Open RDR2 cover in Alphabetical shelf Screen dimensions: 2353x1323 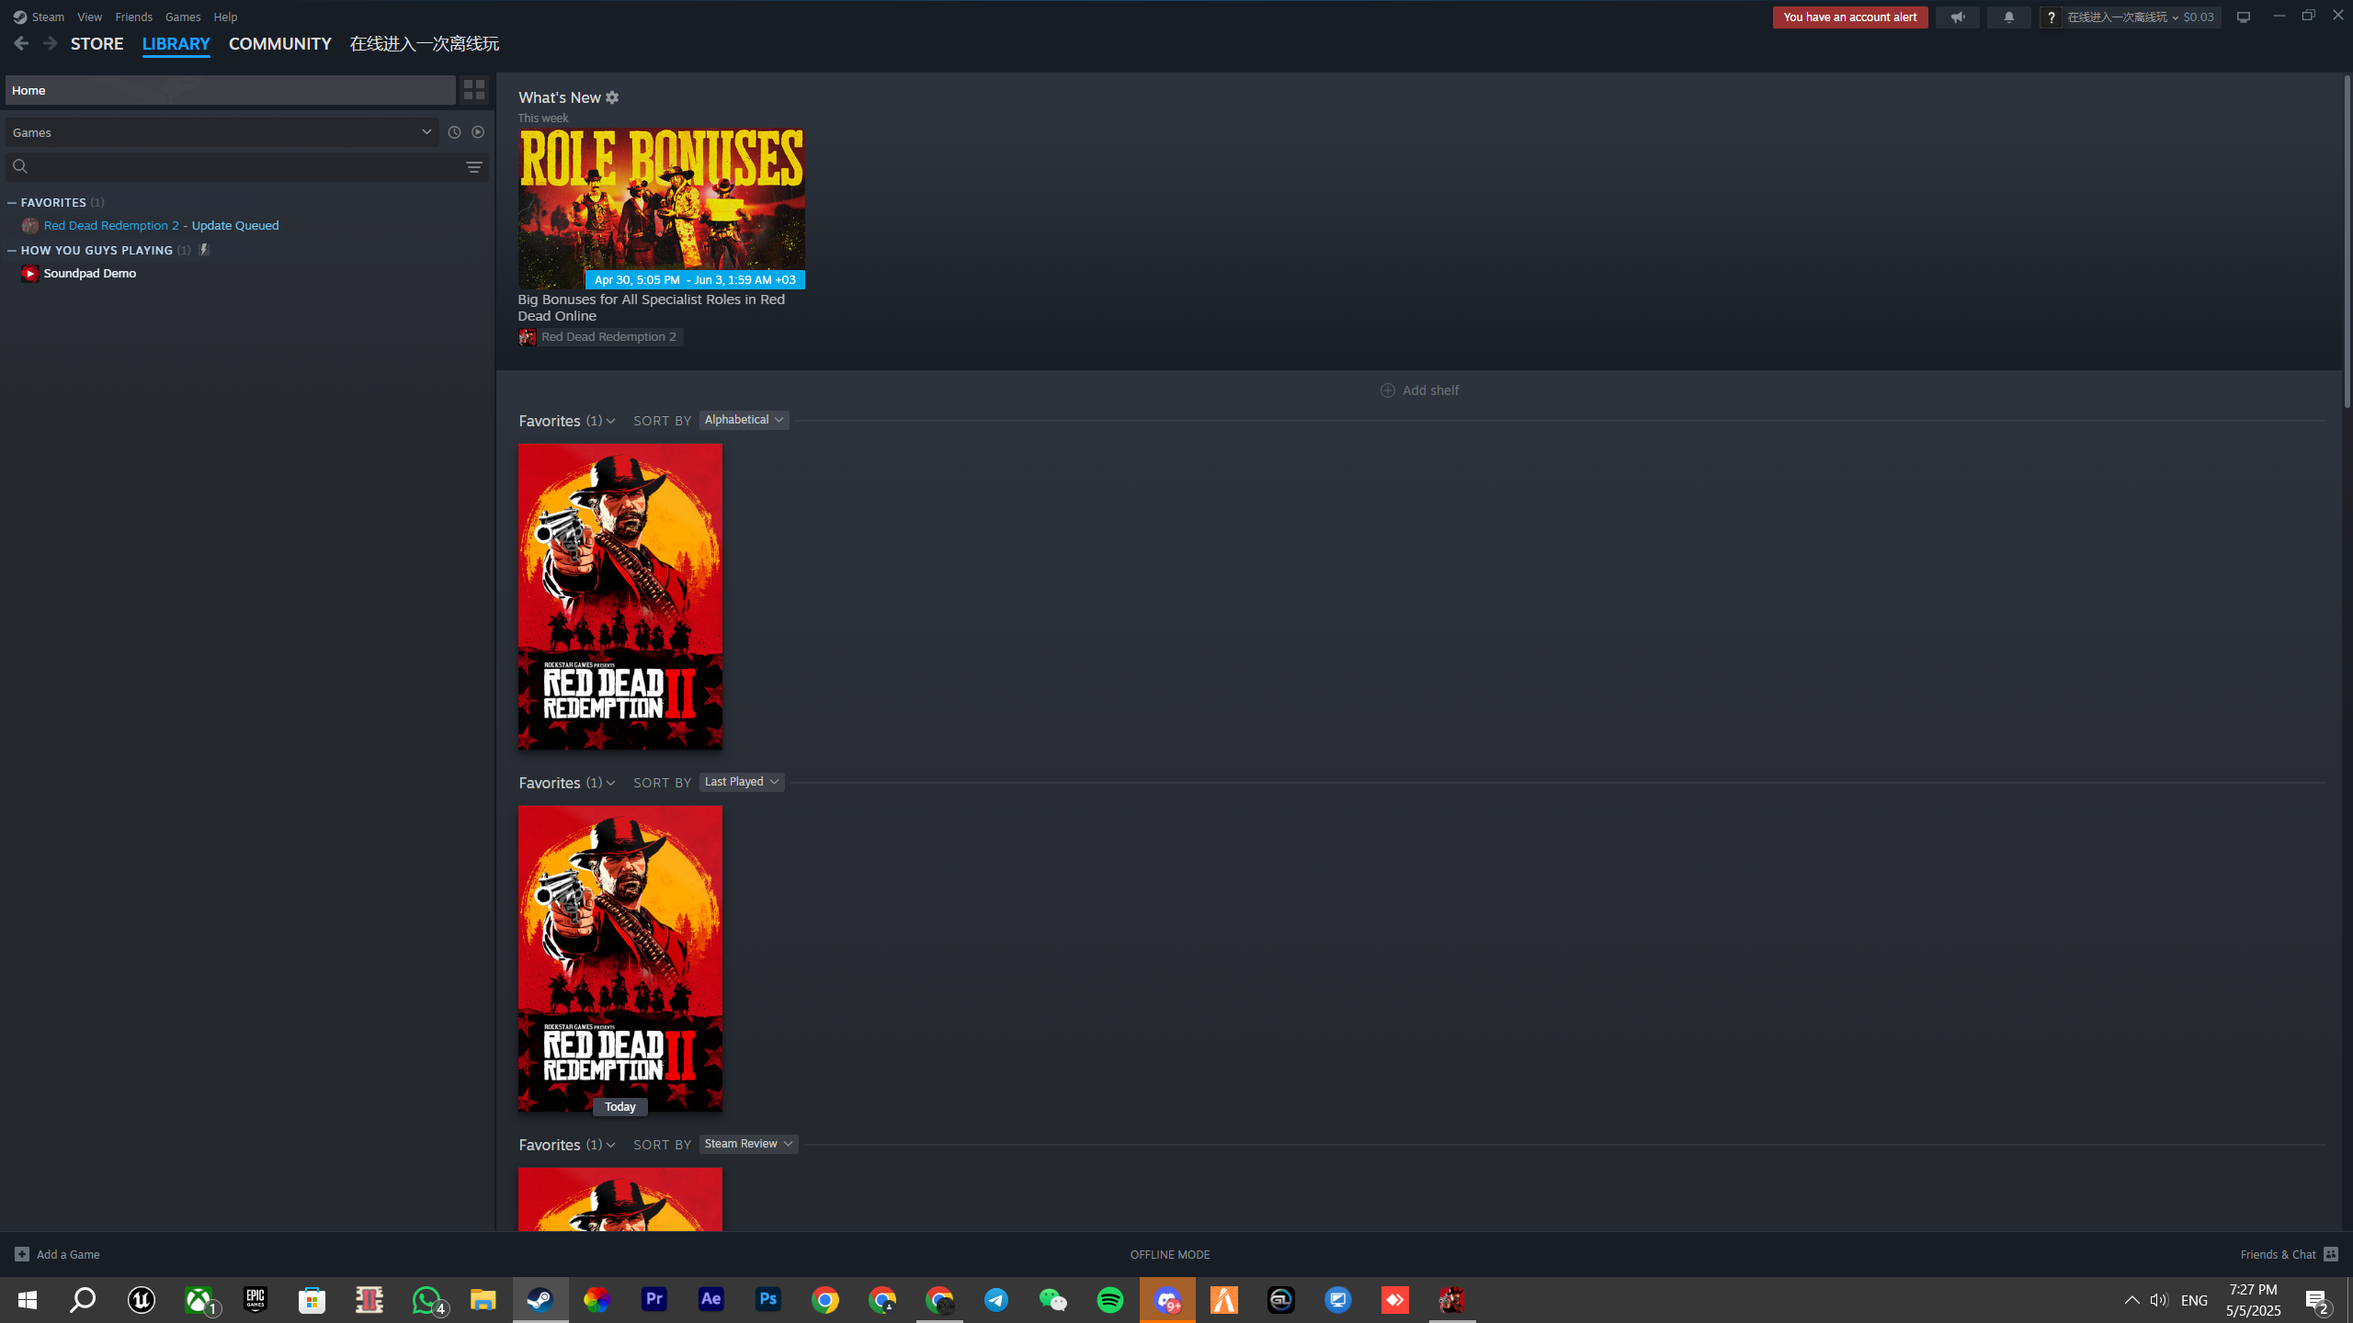pyautogui.click(x=620, y=596)
